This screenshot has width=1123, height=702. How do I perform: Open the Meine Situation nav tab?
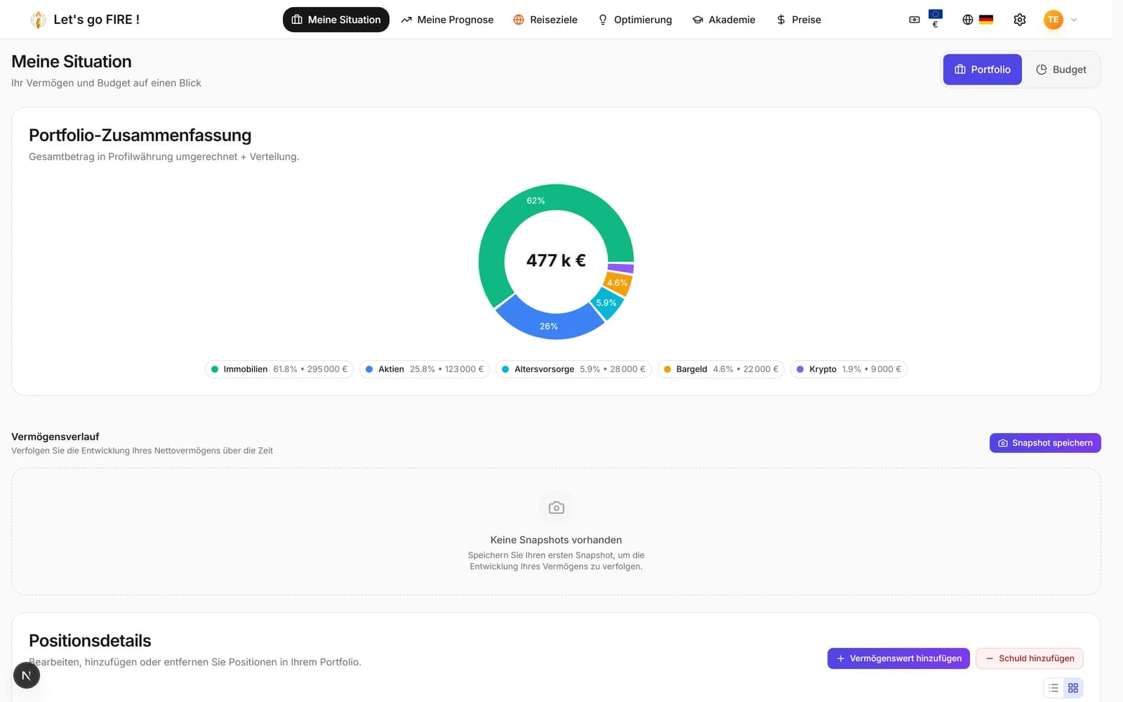336,20
